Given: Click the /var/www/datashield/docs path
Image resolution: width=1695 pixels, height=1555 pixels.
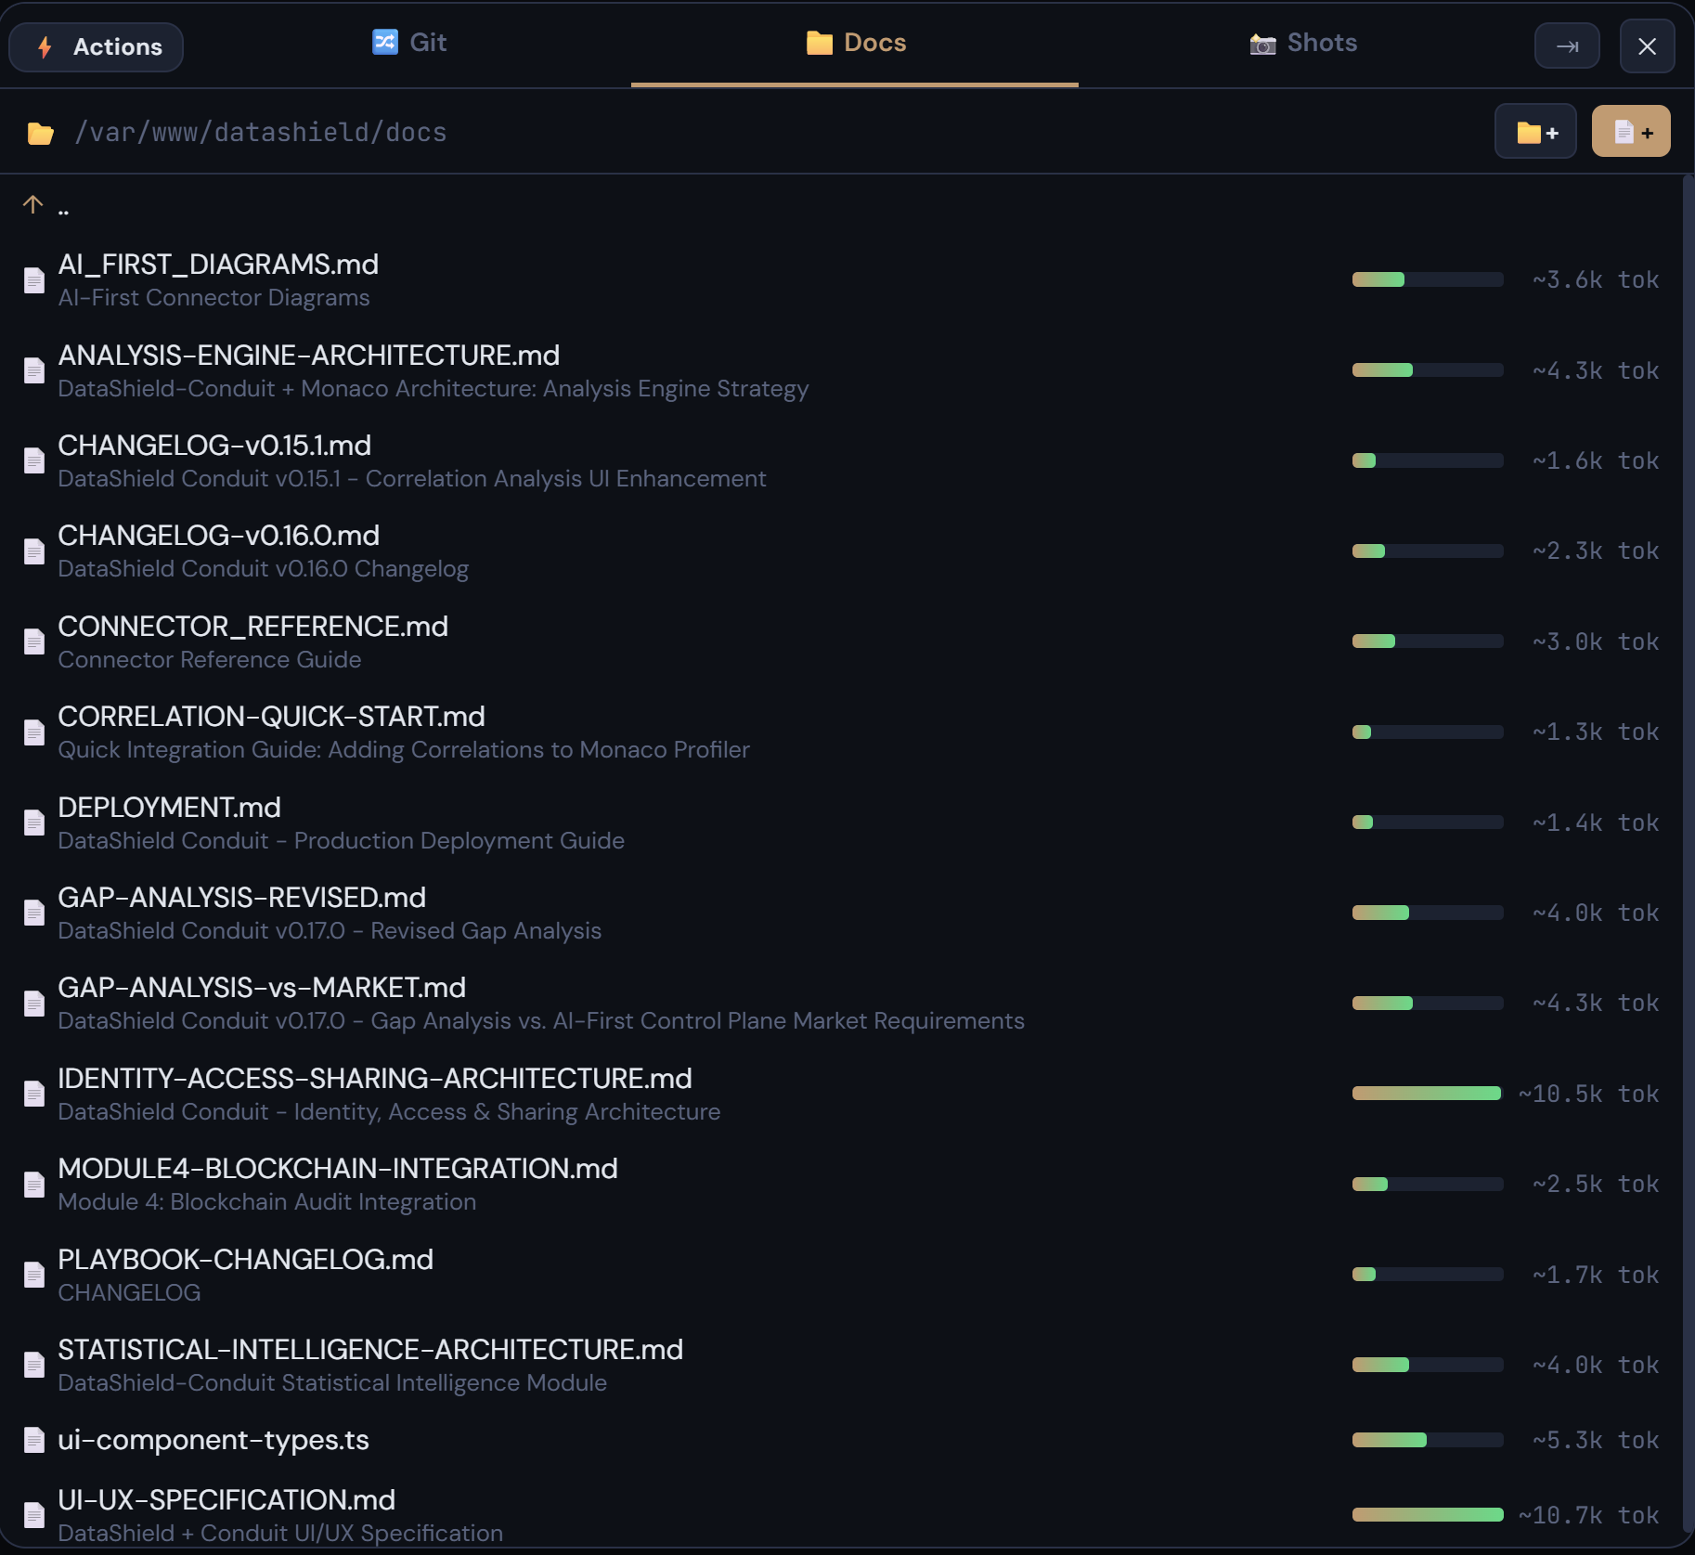Looking at the screenshot, I should tap(261, 132).
